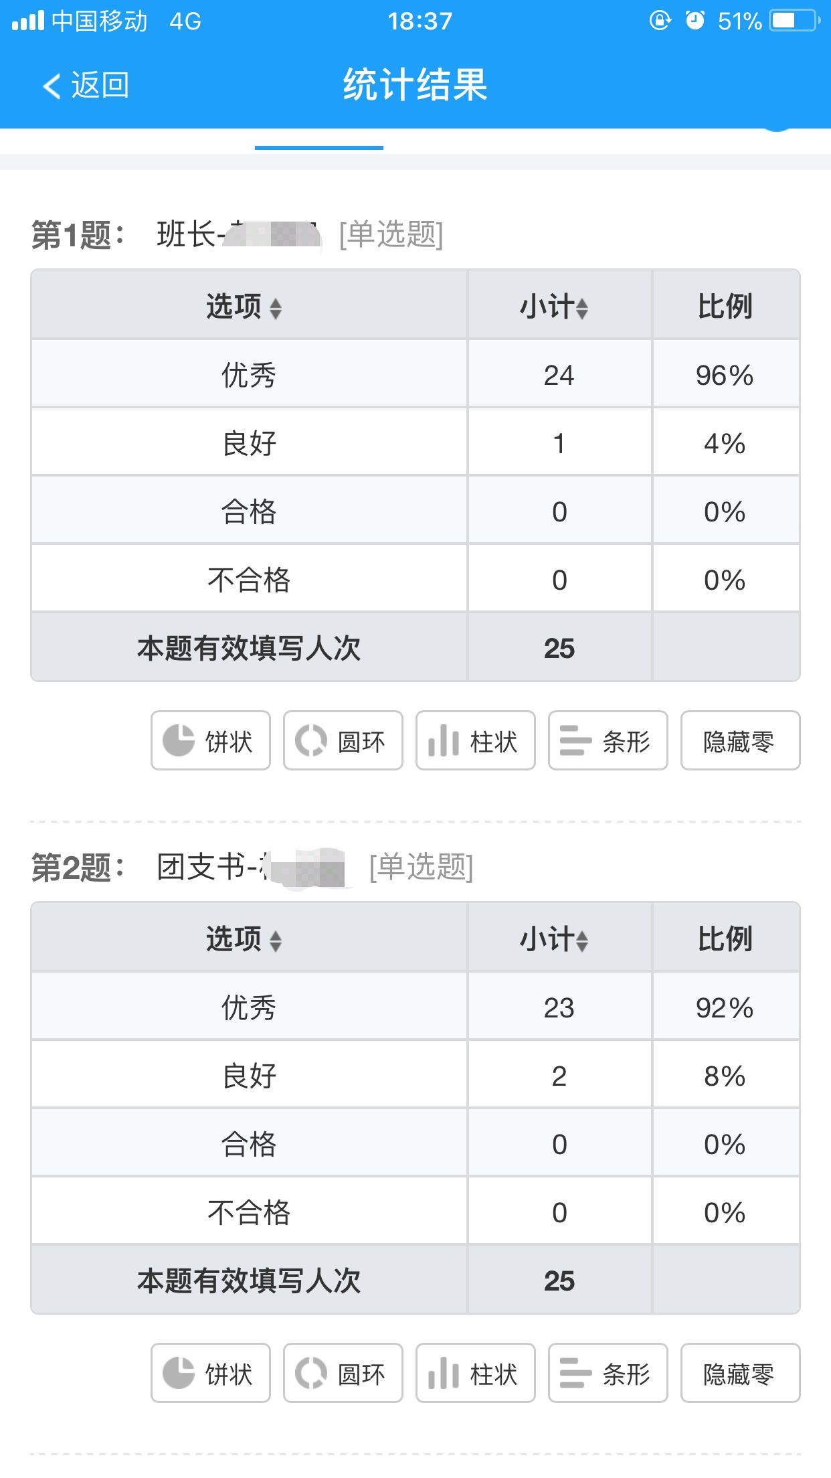Show bar chart for question 1
Screen dimensions: 831x1478
(x=608, y=740)
